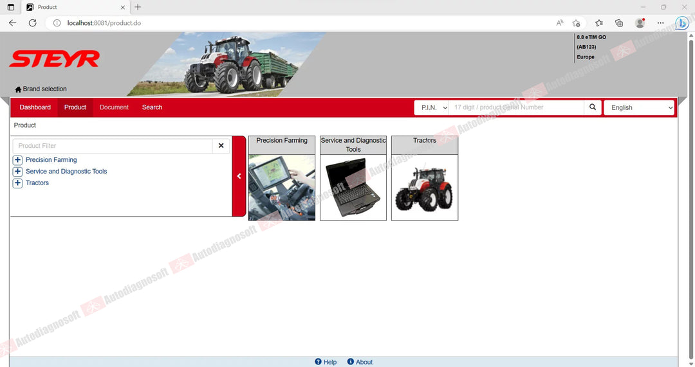Viewport: 695px width, 367px height.
Task: Open the Precision Farming thumbnail card
Action: 282,178
